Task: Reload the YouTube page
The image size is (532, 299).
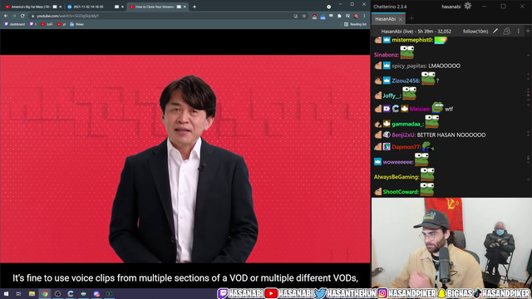Action: pos(22,16)
